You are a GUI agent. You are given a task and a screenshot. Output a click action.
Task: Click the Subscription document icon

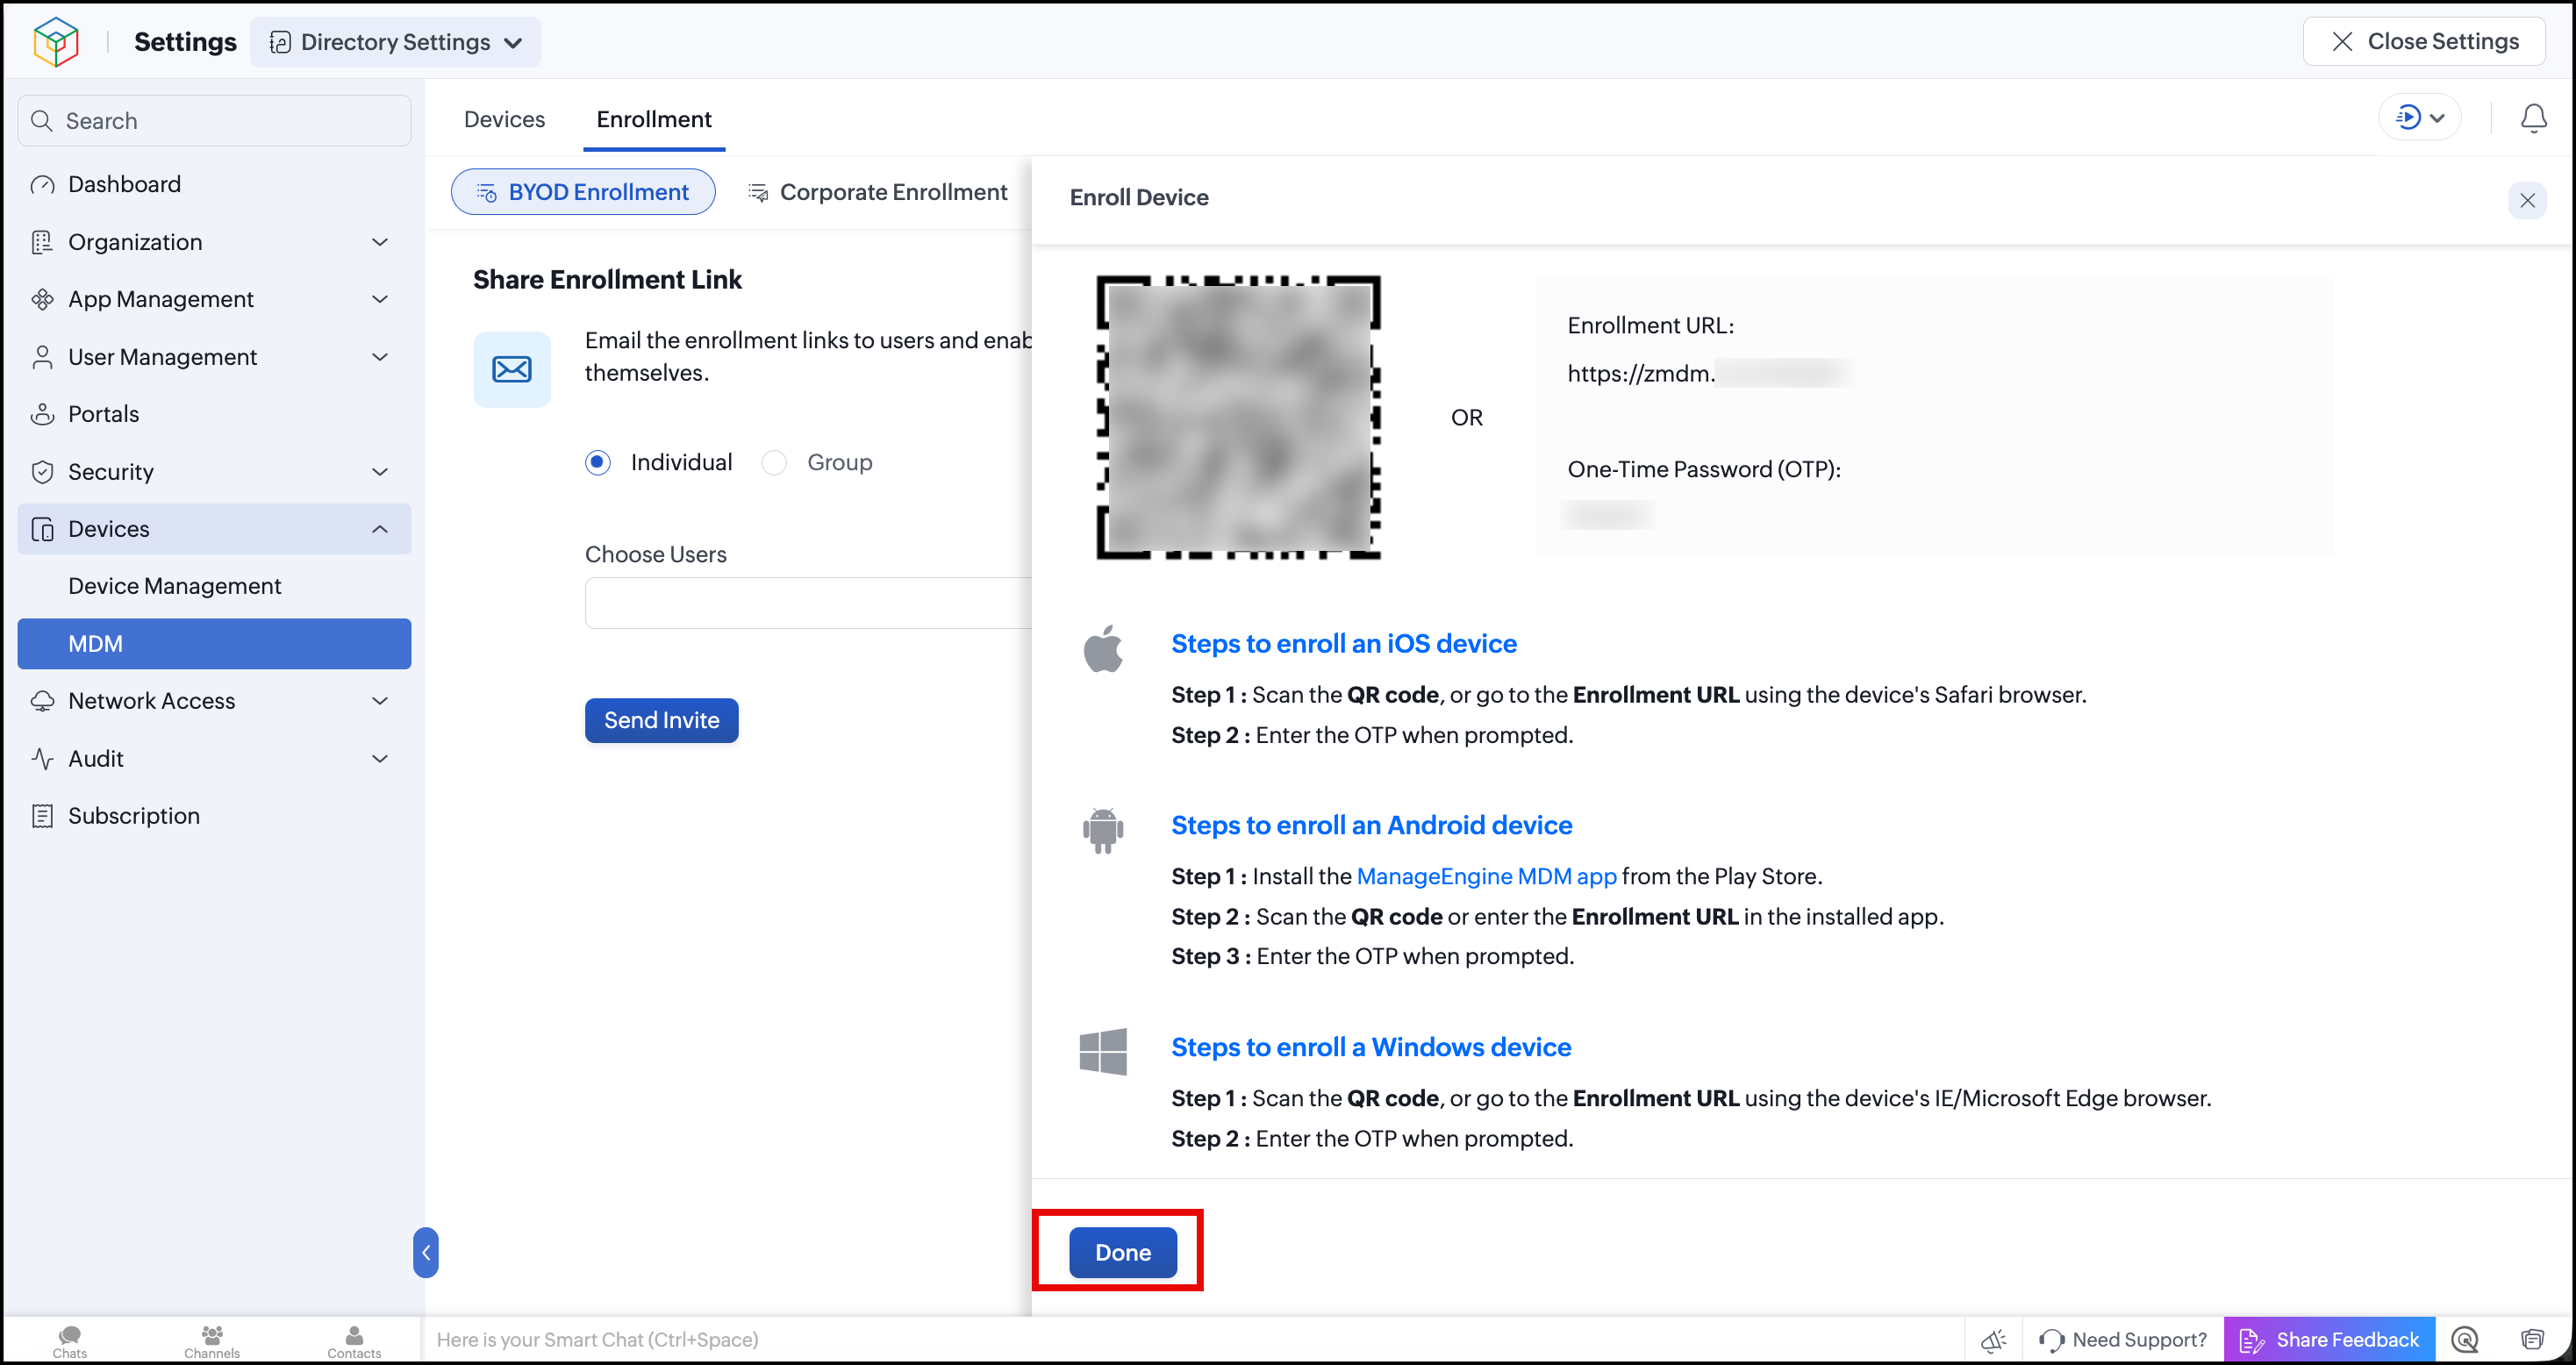pyautogui.click(x=42, y=816)
